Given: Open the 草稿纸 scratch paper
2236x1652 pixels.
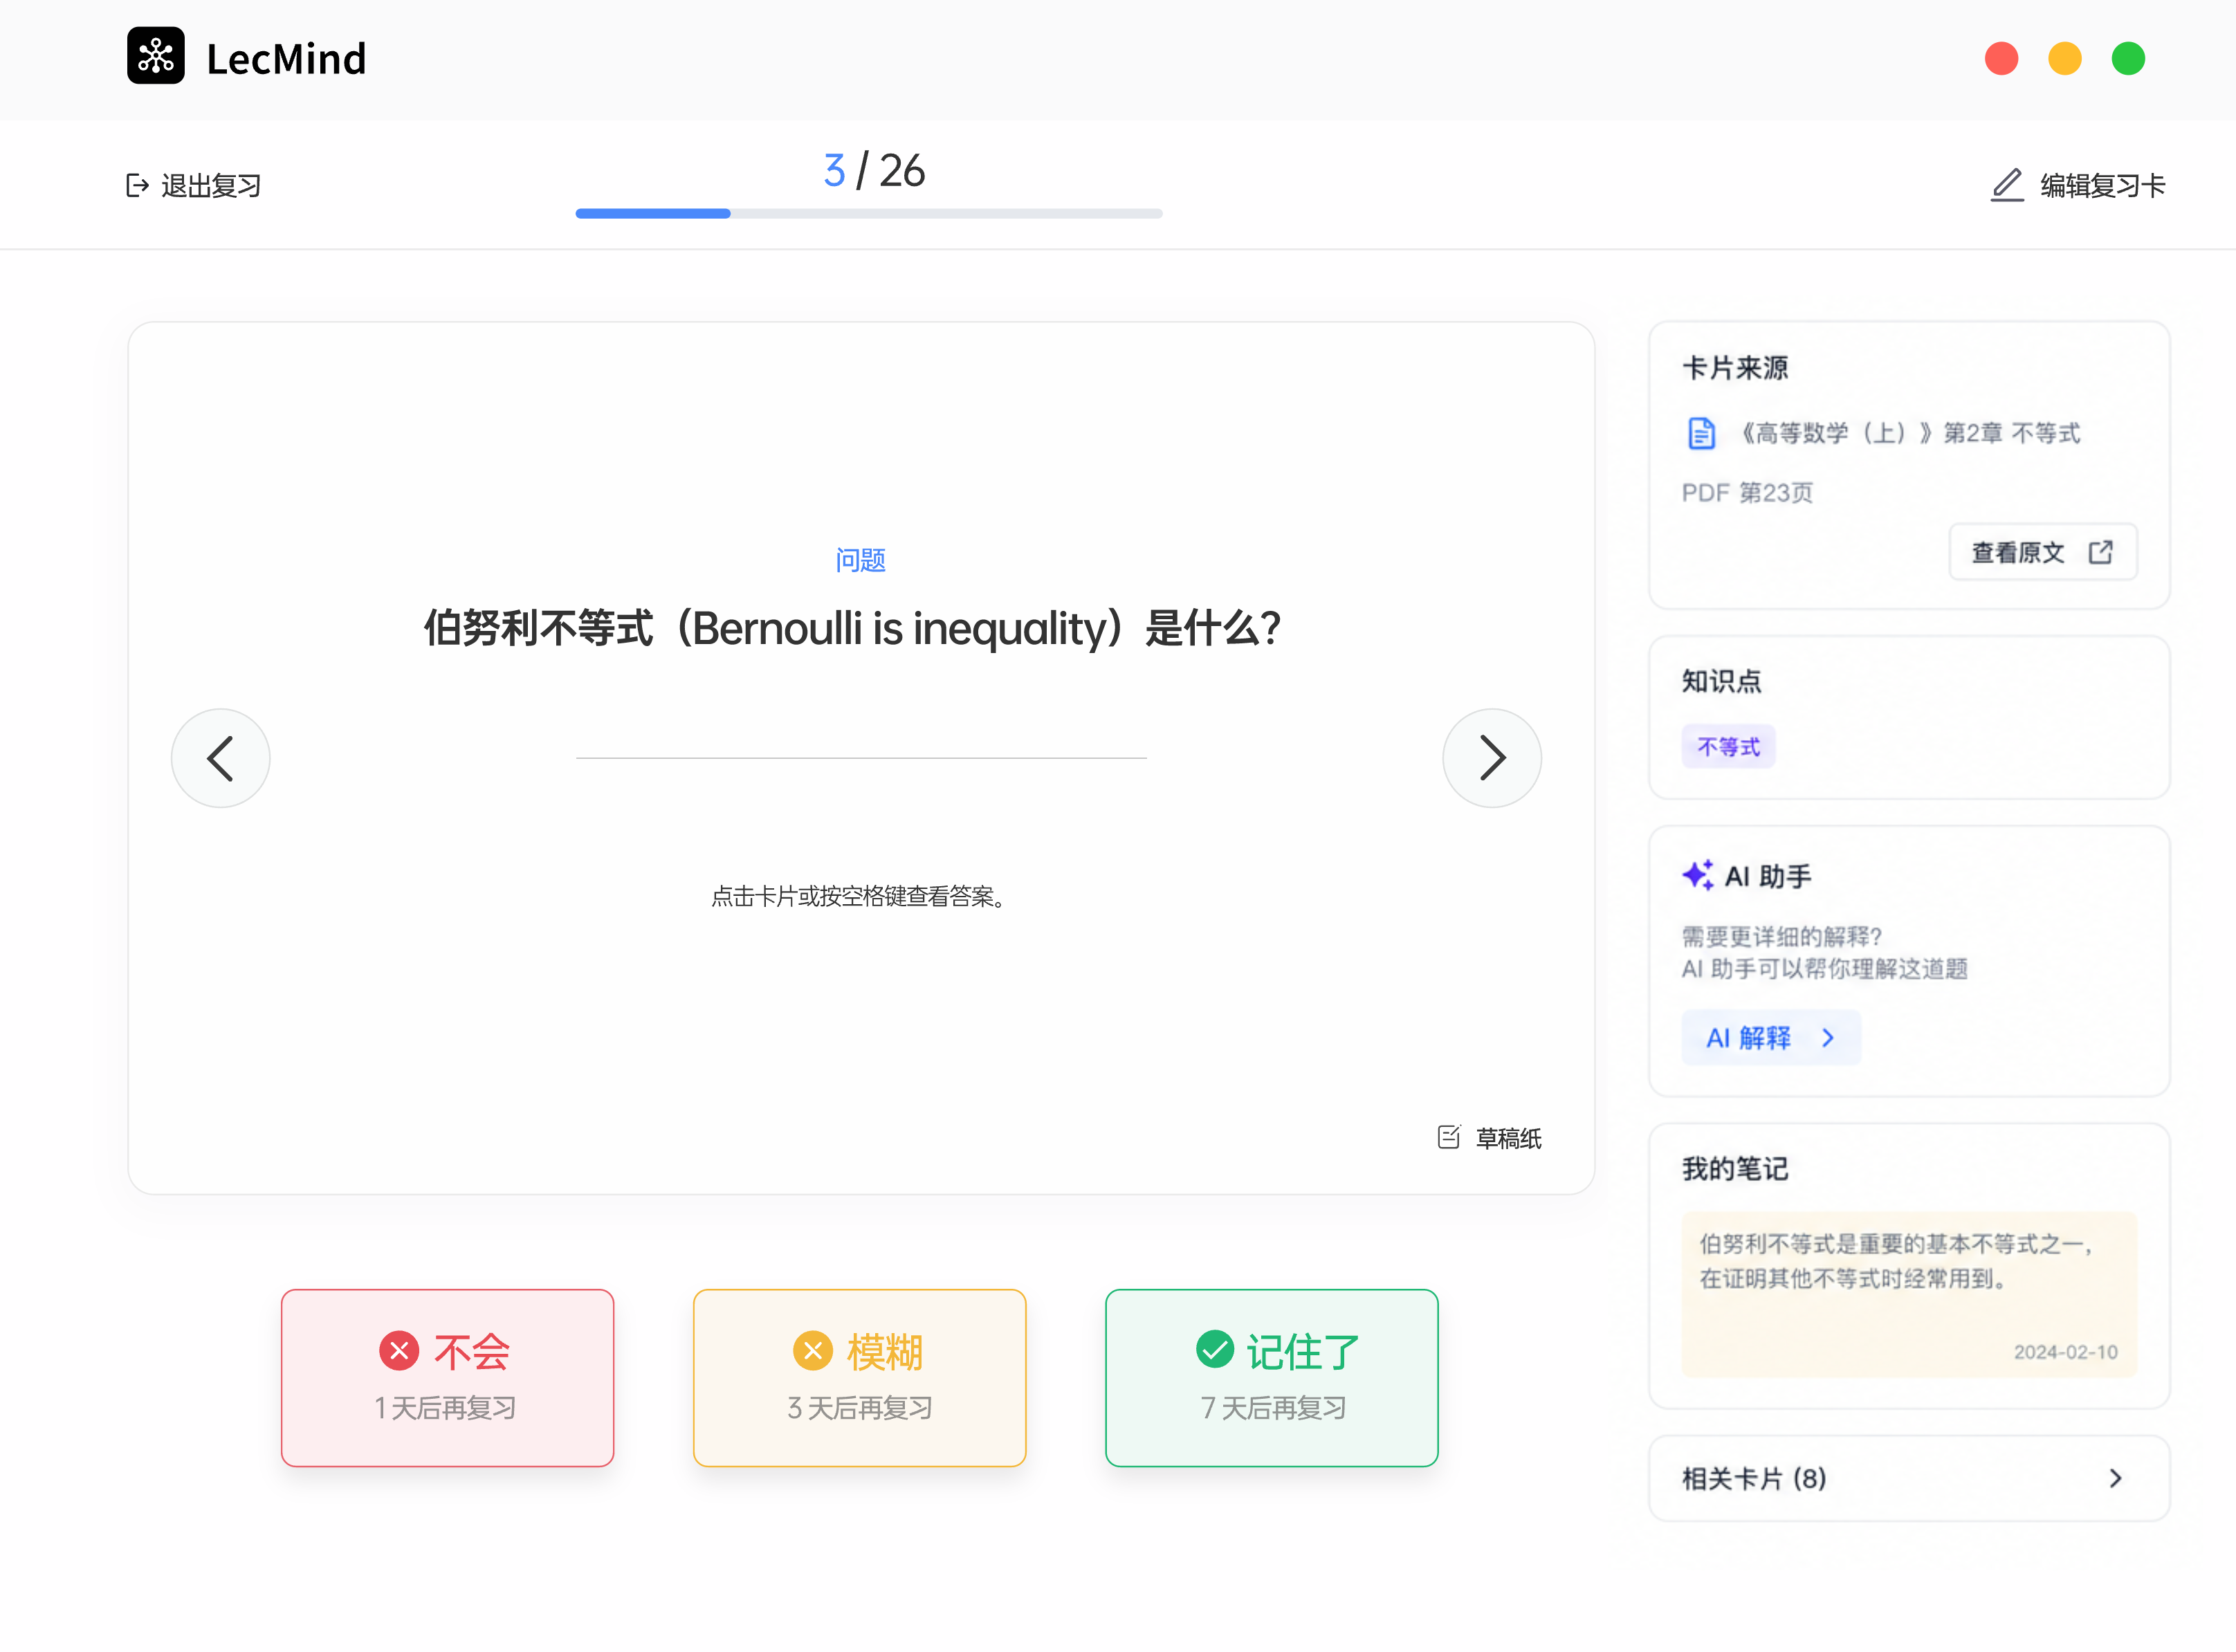Looking at the screenshot, I should click(x=1489, y=1138).
